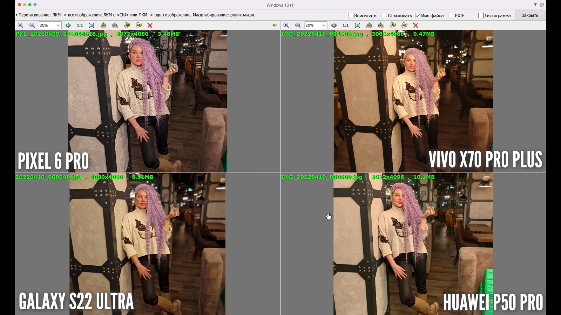561x315 pixels.
Task: Zoom out in the right top panel
Action: tap(298, 25)
